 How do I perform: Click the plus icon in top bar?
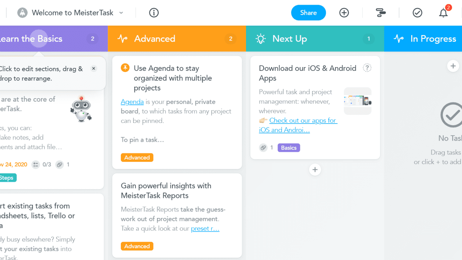pos(344,13)
